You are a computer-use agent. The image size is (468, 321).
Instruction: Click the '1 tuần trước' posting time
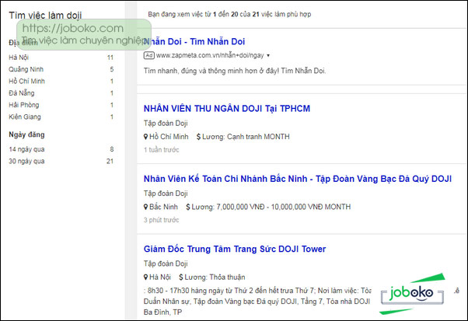[x=161, y=150]
